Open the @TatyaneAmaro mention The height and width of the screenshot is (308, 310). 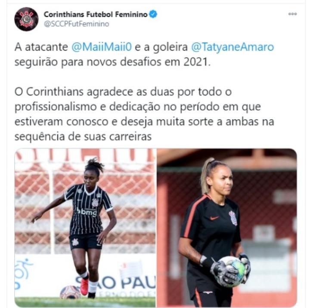click(x=232, y=47)
